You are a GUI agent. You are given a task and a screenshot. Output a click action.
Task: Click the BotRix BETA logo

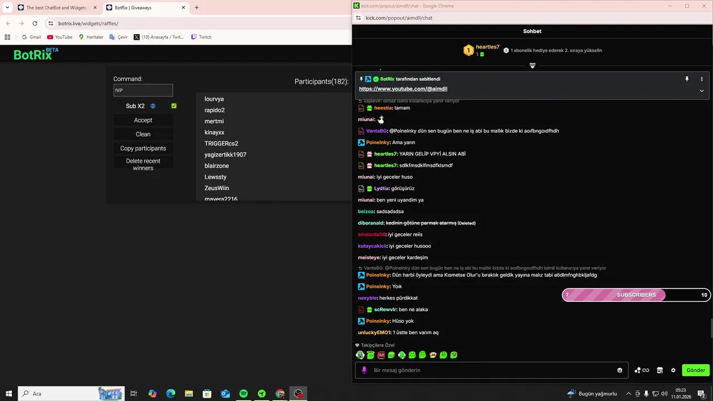36,54
